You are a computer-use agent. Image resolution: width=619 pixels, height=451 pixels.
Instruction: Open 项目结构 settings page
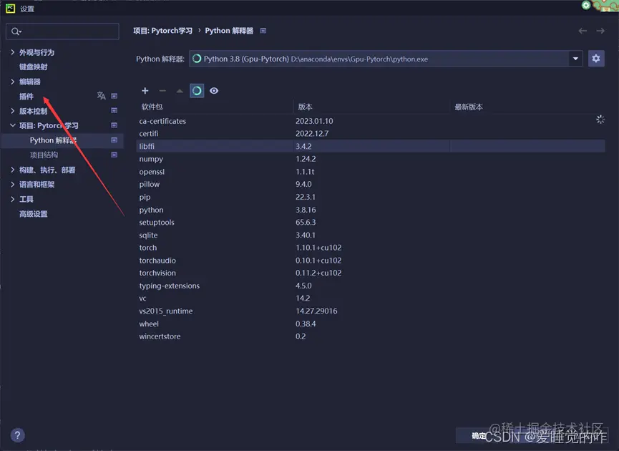(x=44, y=155)
